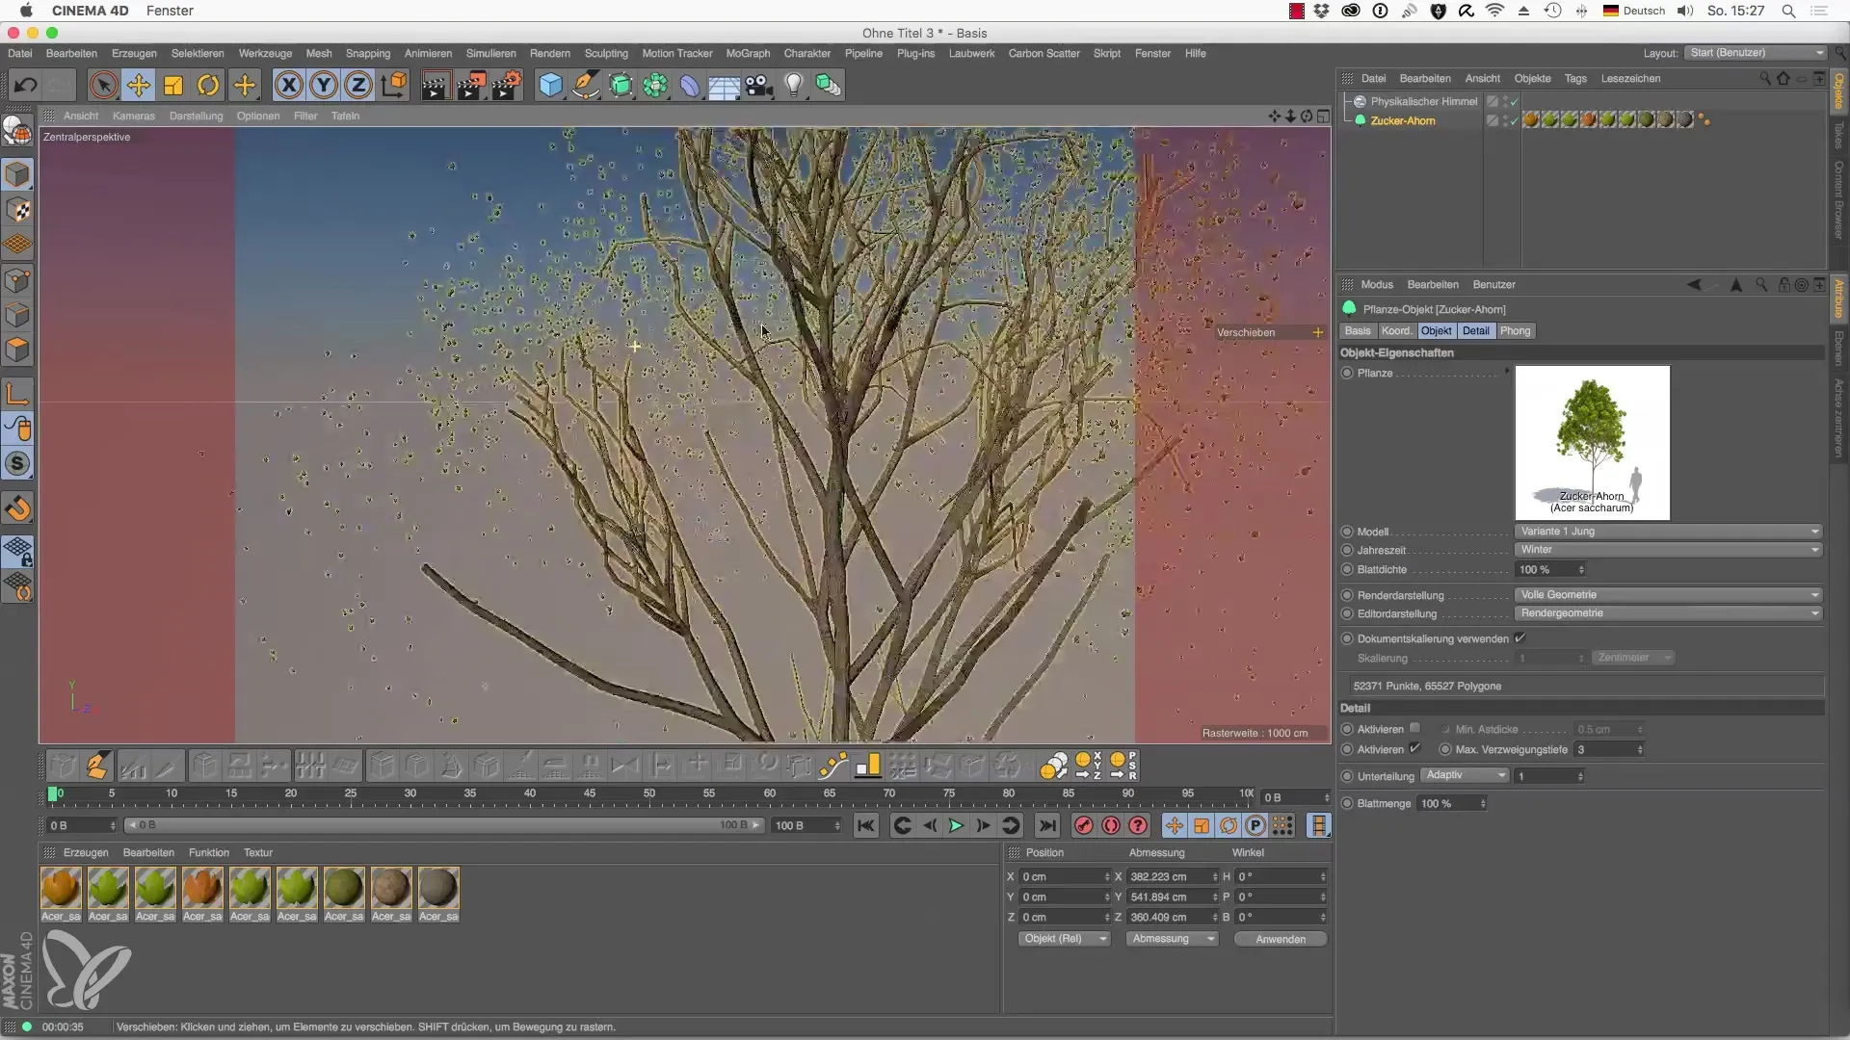Open the MoGraph menu
1850x1040 pixels.
click(748, 53)
